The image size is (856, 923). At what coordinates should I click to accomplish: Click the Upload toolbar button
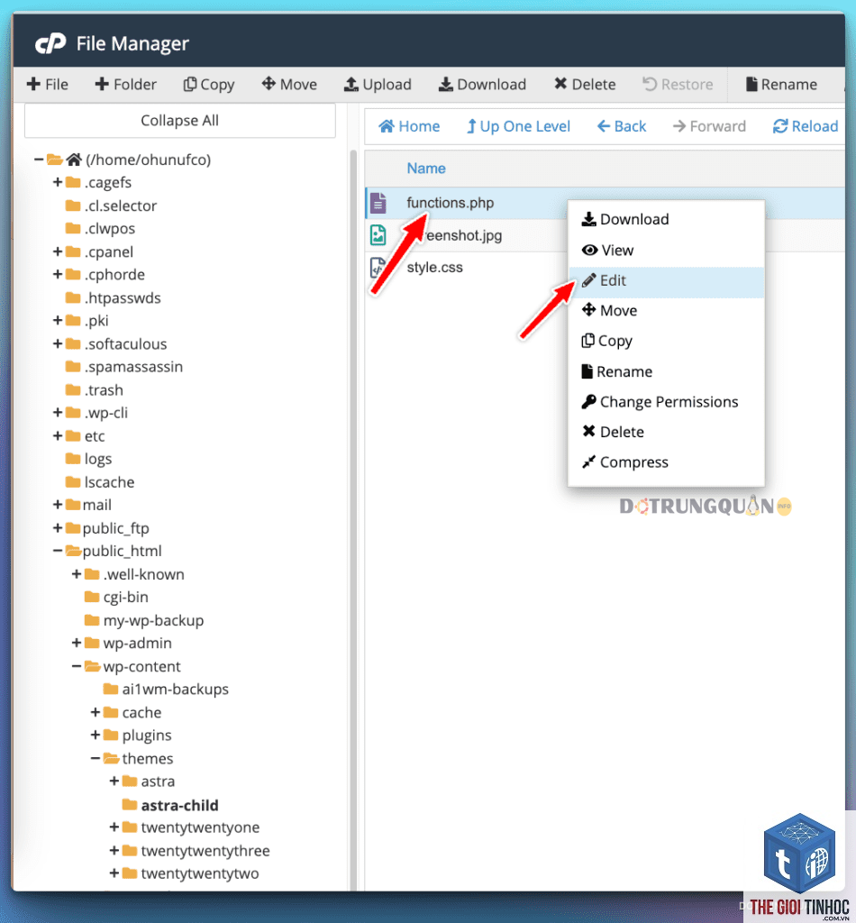tap(378, 84)
